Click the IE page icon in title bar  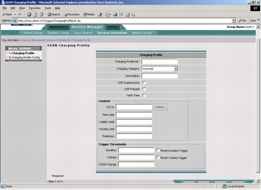pyautogui.click(x=3, y=3)
